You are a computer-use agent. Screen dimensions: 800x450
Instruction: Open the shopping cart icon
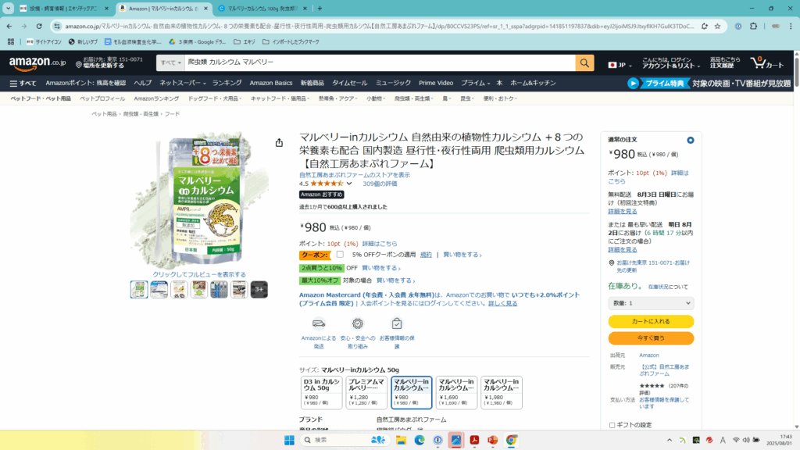point(766,62)
